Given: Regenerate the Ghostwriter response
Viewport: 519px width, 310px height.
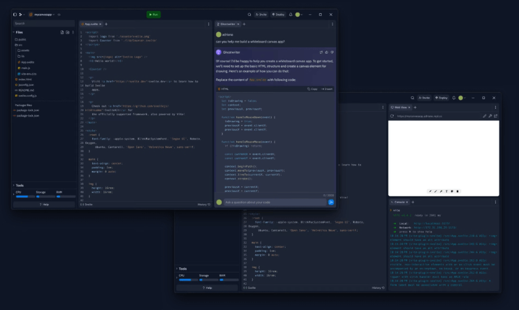Looking at the screenshot, I should [x=321, y=52].
